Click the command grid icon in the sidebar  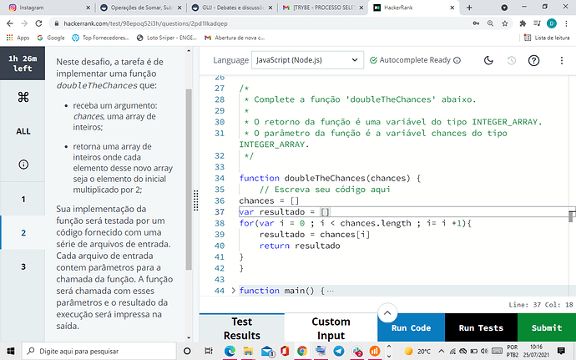point(23,97)
